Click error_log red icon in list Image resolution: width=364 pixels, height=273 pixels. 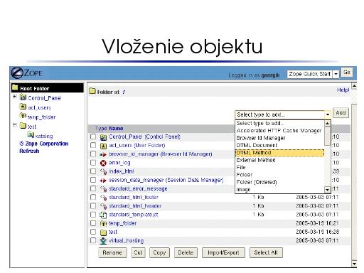tap(103, 163)
